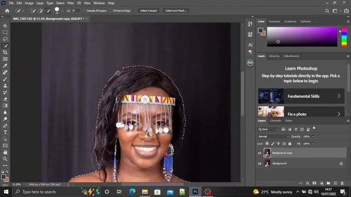The image size is (351, 197).
Task: Open the Filter menu
Action: (71, 3)
